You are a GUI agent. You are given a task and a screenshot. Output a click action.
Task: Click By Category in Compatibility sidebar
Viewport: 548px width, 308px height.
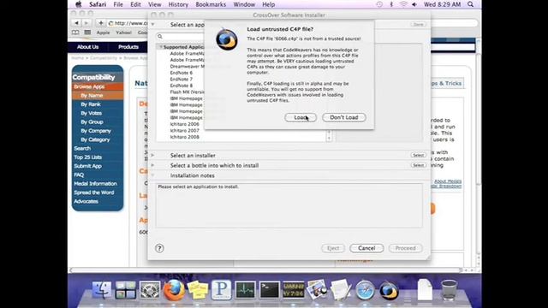point(95,139)
